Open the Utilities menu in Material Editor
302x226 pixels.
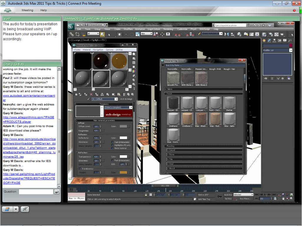point(119,50)
